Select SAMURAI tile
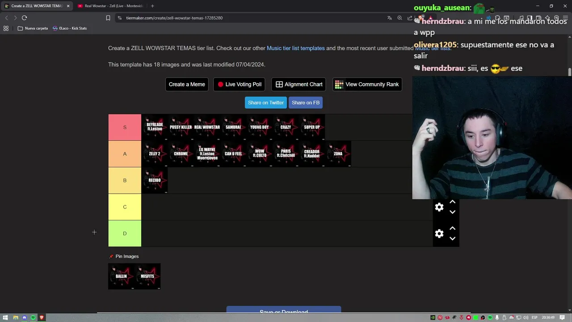Image resolution: width=572 pixels, height=322 pixels. 233,127
